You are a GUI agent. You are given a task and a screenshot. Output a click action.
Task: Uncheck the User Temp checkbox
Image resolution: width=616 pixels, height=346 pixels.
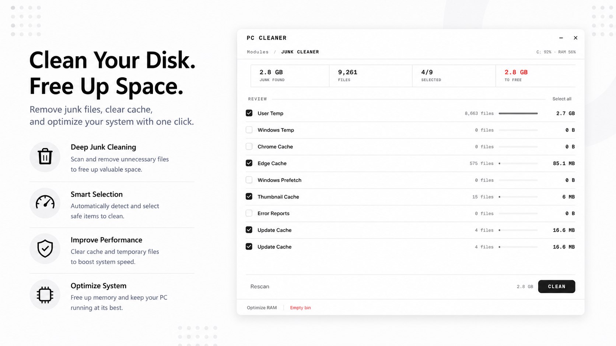[x=249, y=113]
